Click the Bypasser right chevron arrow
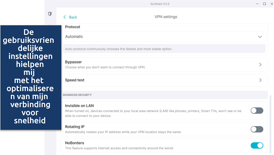274x155 pixels. tap(260, 64)
